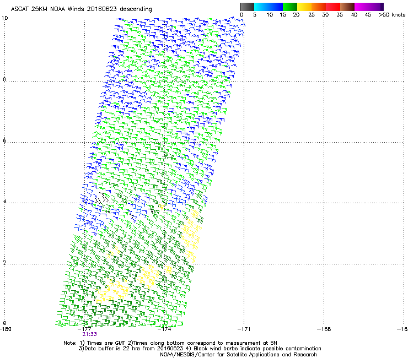Click the yellow 20-25 knots legend swatch
The width and height of the screenshot is (408, 358).
click(304, 7)
